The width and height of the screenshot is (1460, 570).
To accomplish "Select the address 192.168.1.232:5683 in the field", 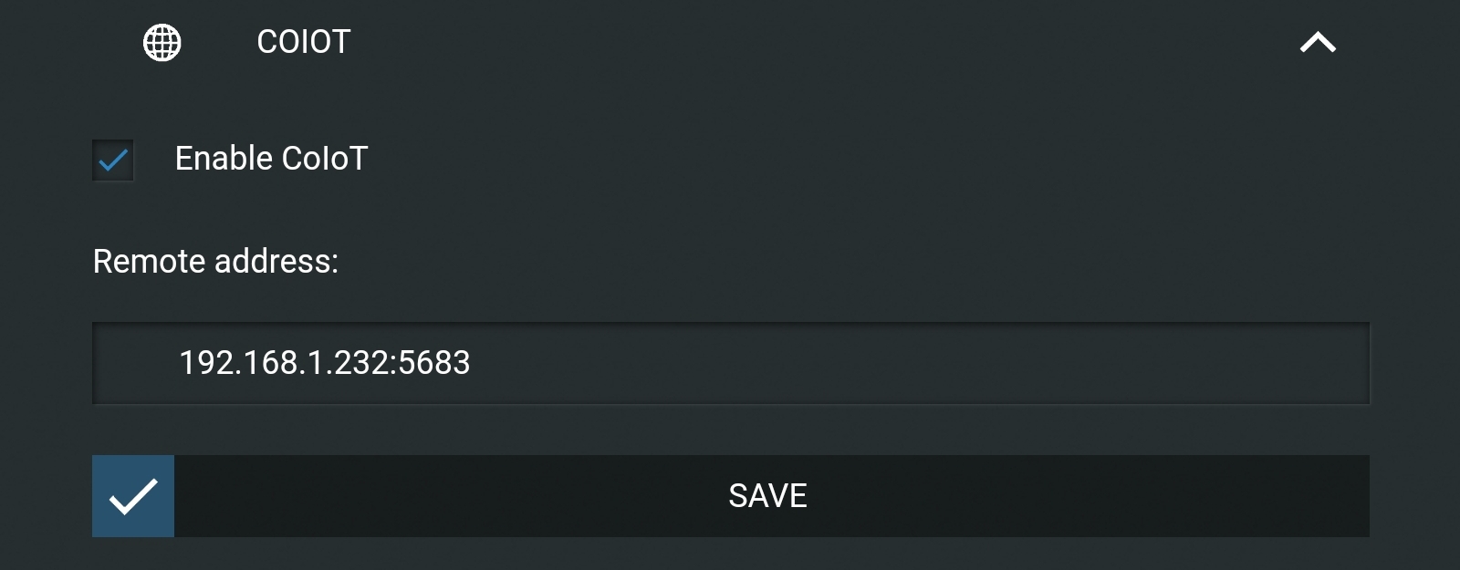I will point(324,362).
